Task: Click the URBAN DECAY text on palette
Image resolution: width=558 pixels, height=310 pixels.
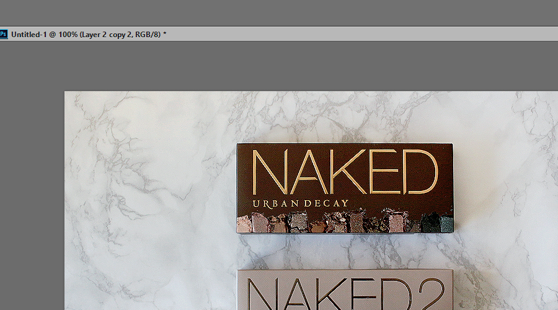Action: 300,203
